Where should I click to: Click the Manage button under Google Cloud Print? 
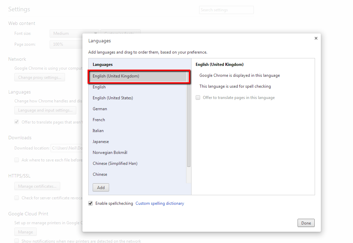[25, 232]
